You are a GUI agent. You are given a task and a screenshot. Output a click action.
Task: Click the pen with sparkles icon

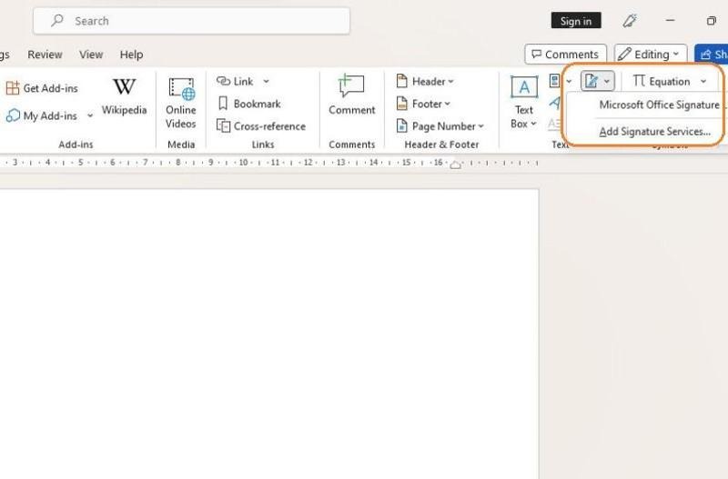[630, 21]
